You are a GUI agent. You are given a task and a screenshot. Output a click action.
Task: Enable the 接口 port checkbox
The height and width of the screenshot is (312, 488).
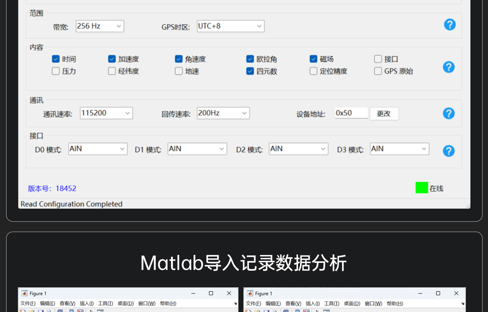coord(378,59)
